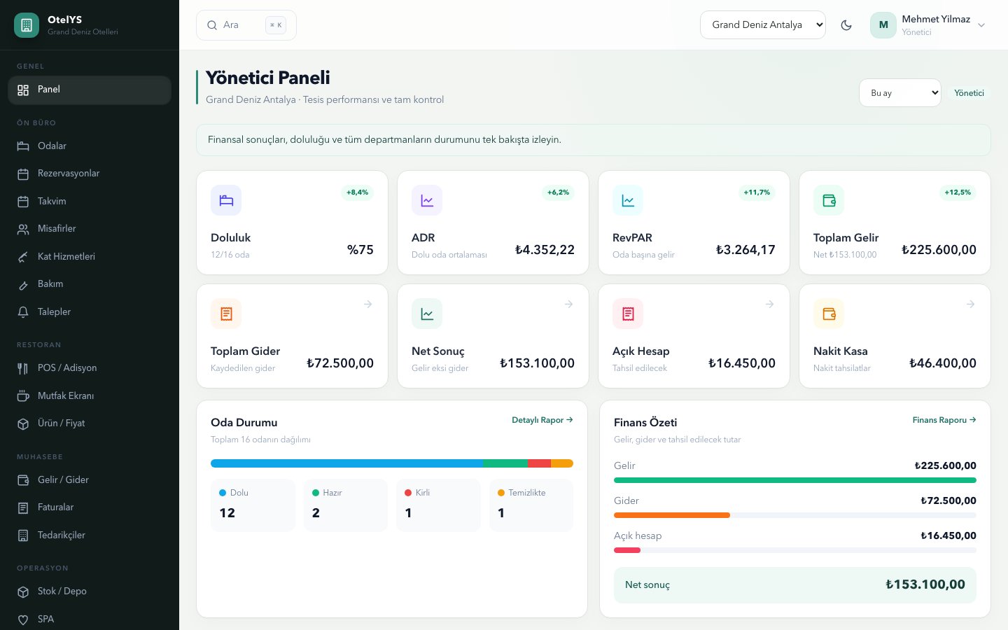Click the Toplam Gelir wallet icon

coord(829,200)
